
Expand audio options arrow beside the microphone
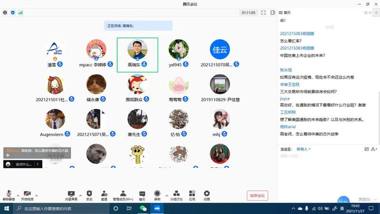(18, 195)
